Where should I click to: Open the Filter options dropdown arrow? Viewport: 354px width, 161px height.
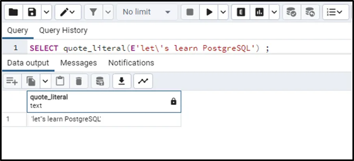coord(108,12)
